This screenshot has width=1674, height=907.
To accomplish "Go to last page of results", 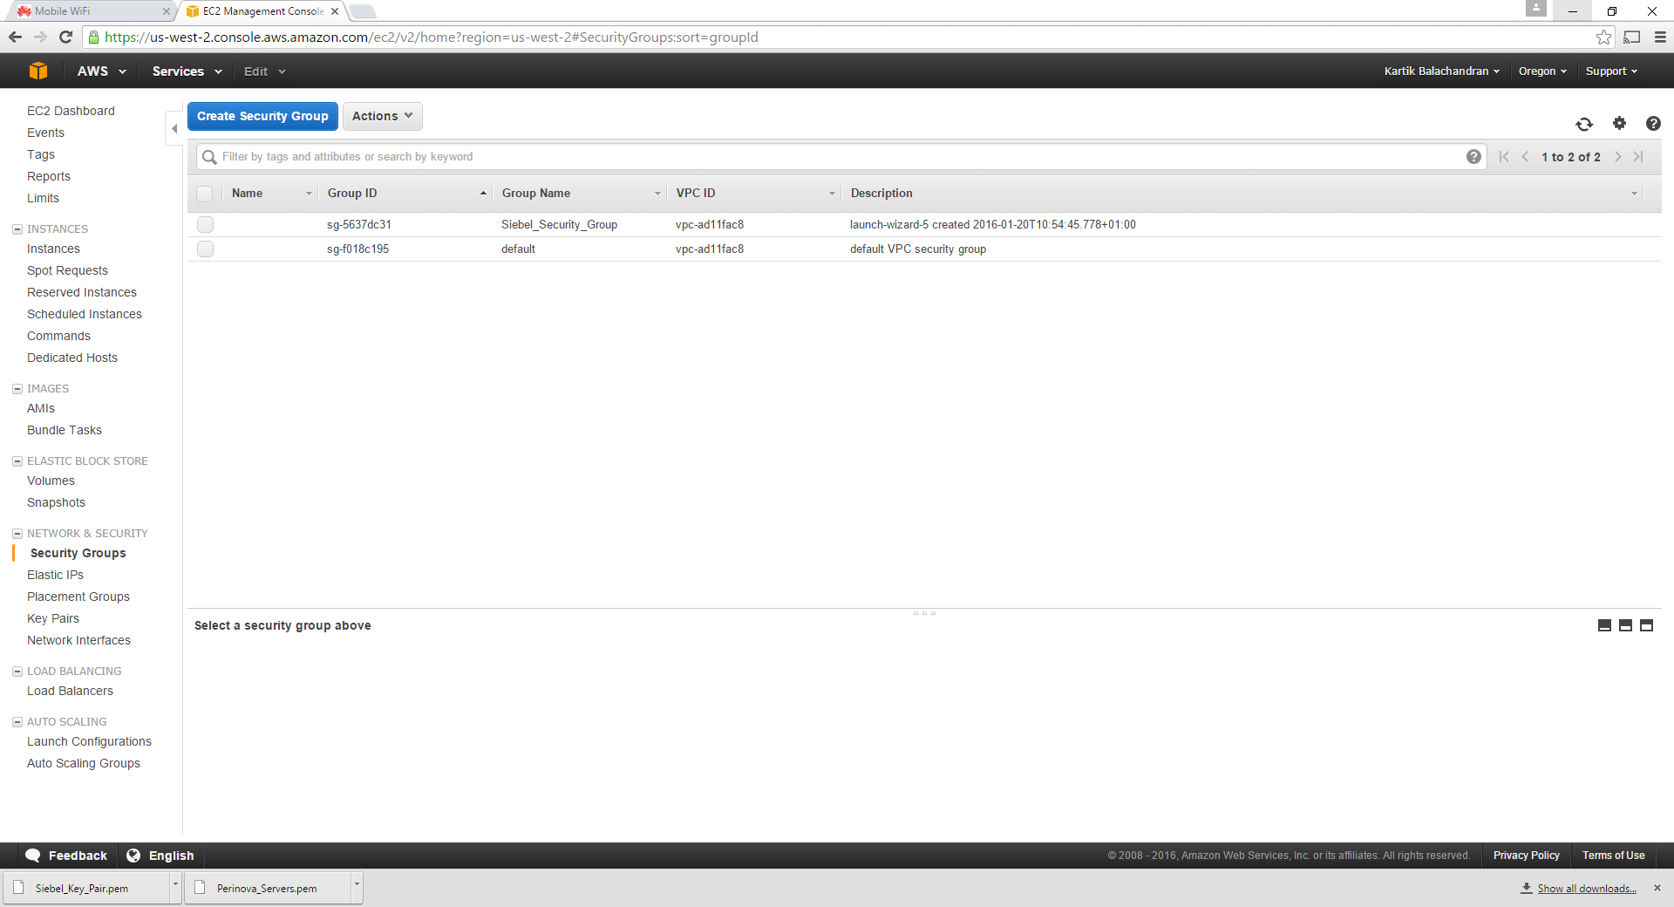I will coord(1639,157).
